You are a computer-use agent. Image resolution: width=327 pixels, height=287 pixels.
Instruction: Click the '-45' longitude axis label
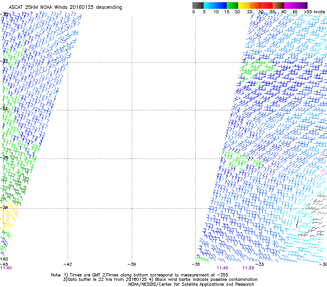point(4,264)
